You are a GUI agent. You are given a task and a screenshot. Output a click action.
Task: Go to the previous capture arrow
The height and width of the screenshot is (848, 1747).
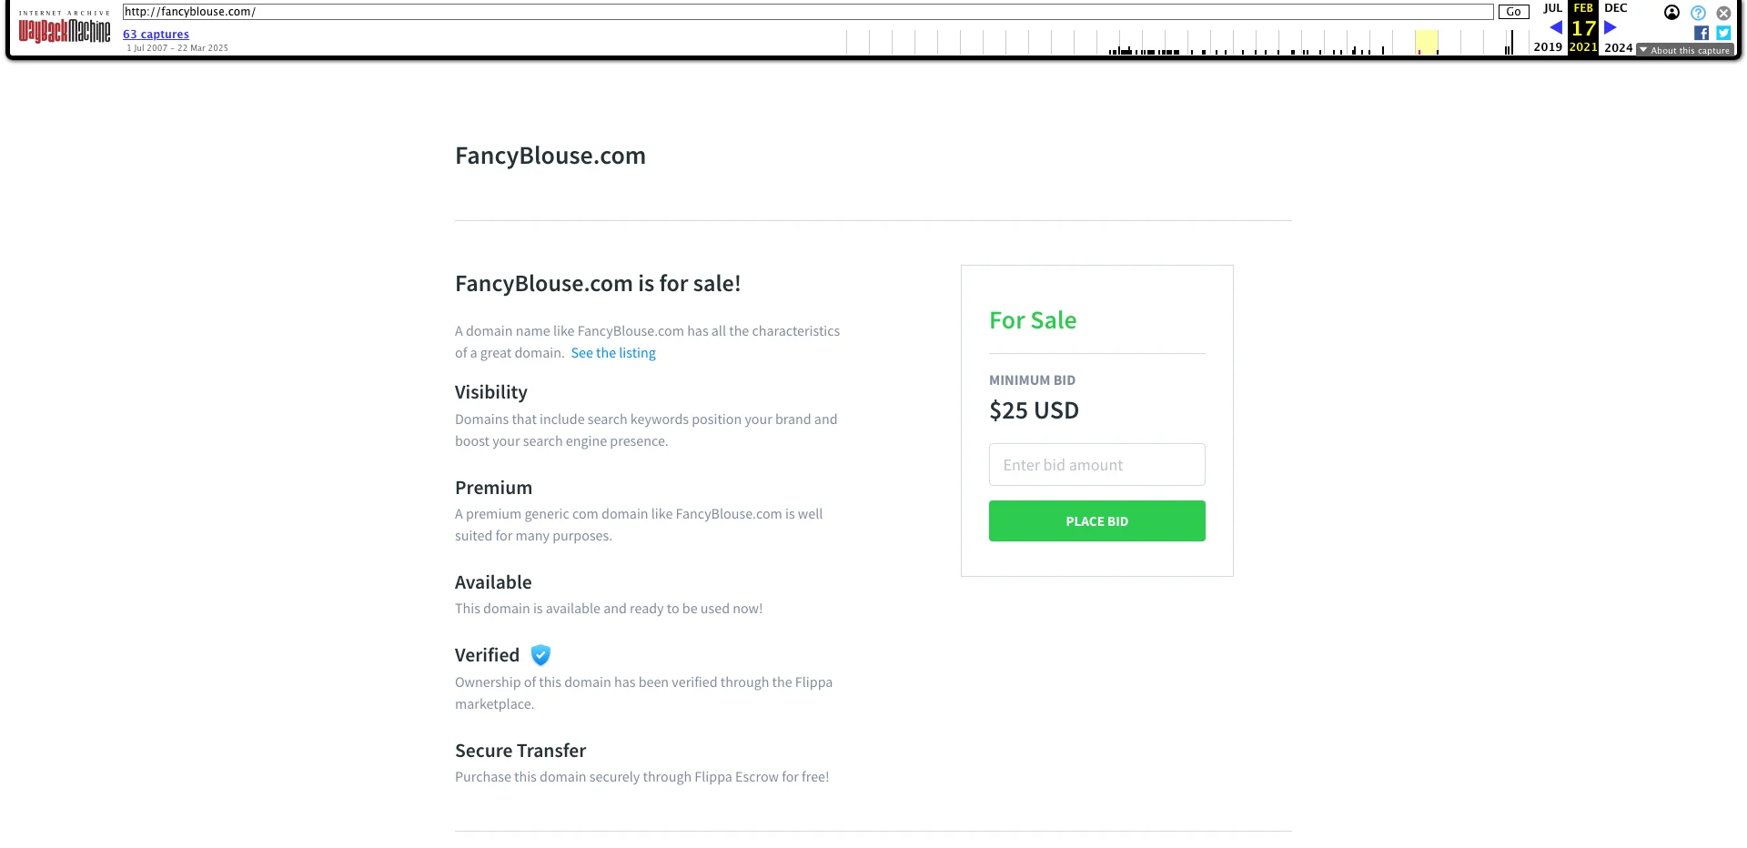[1556, 27]
